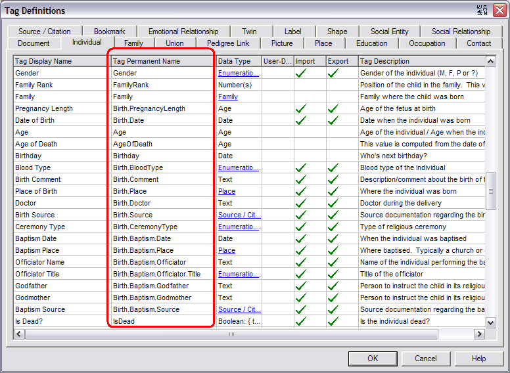Click the Boolean data type of Is Dead?
The height and width of the screenshot is (373, 510).
click(x=239, y=321)
